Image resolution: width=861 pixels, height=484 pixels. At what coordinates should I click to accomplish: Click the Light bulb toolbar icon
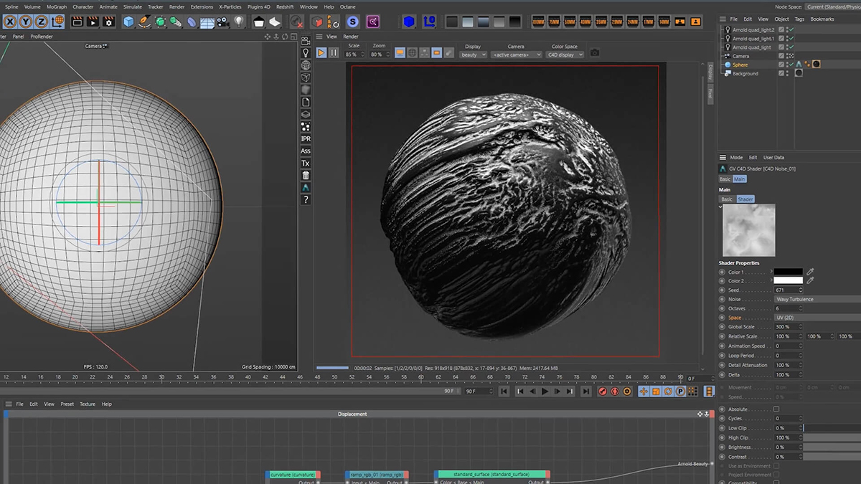[x=239, y=22]
